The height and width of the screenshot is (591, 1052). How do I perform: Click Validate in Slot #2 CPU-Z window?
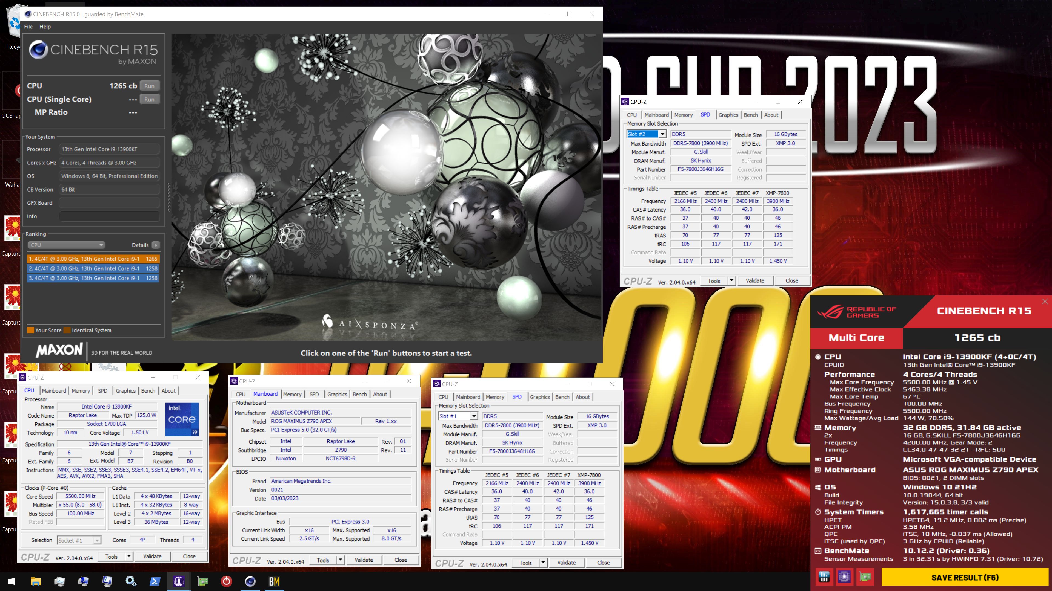click(x=755, y=281)
